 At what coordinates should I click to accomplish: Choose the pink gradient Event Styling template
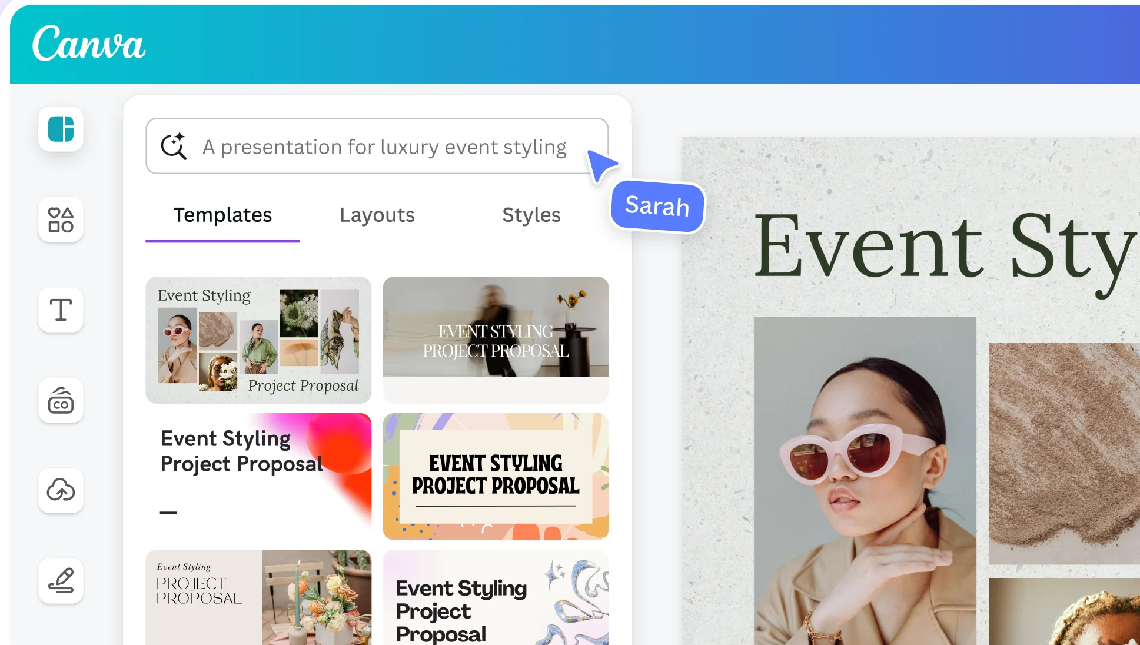(258, 477)
